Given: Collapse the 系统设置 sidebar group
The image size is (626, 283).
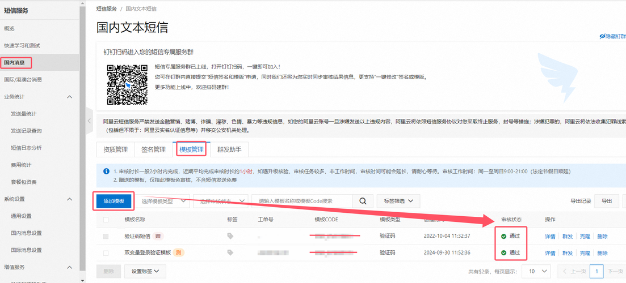Looking at the screenshot, I should point(69,199).
